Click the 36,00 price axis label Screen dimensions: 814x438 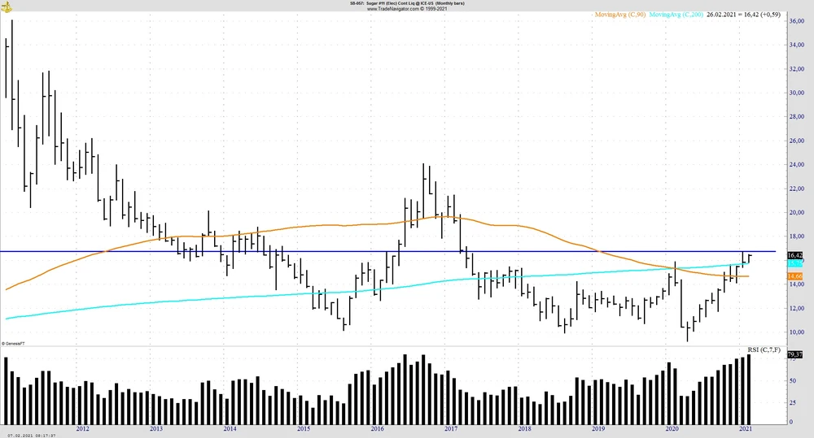(797, 21)
